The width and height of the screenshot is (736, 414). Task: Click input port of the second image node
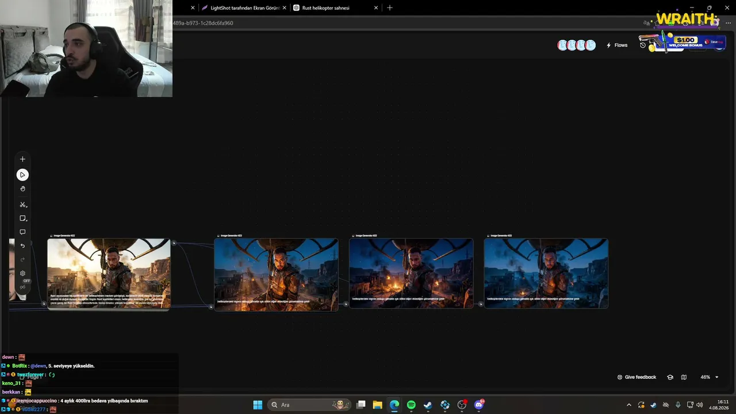(x=211, y=307)
